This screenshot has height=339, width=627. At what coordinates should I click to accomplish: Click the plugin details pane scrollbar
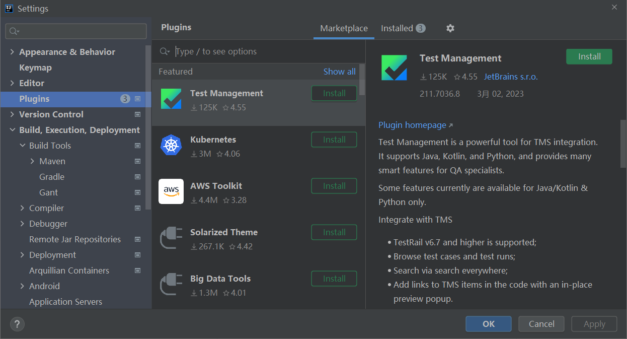623,144
